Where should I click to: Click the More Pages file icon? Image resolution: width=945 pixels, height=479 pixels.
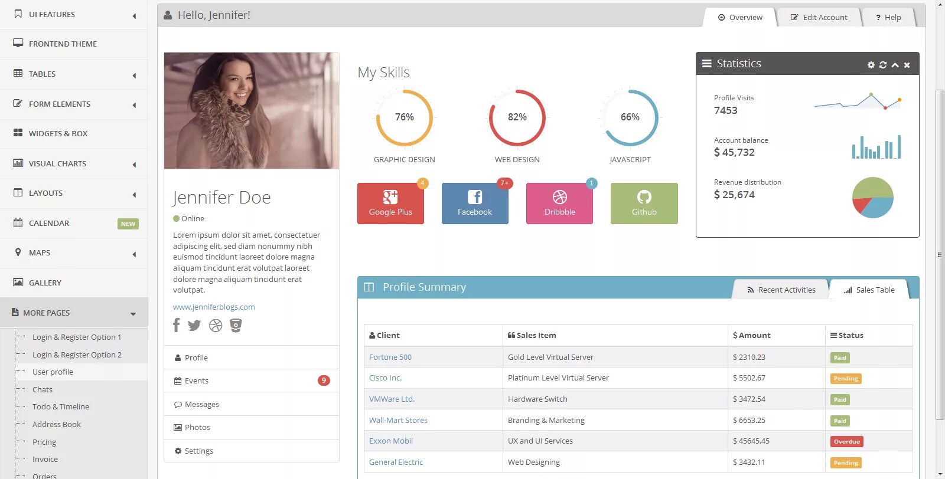point(15,312)
